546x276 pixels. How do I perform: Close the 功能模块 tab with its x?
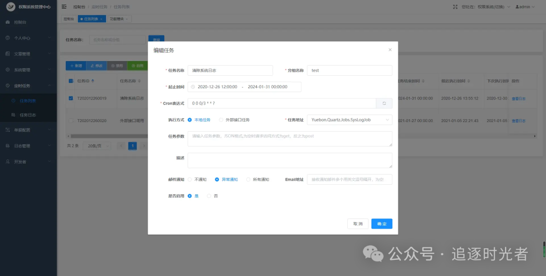point(127,19)
